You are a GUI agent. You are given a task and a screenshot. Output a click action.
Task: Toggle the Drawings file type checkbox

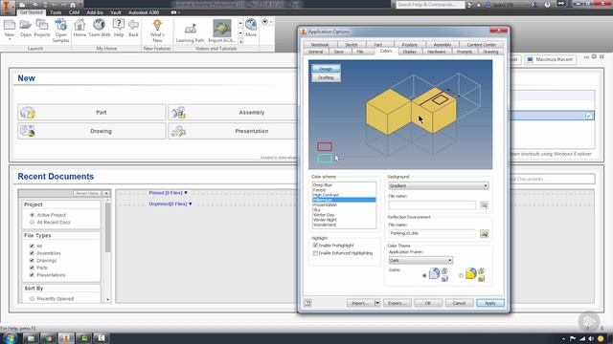coord(32,260)
